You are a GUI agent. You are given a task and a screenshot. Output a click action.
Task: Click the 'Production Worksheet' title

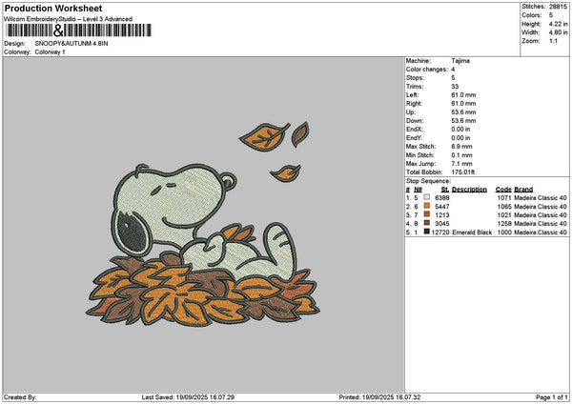click(53, 8)
